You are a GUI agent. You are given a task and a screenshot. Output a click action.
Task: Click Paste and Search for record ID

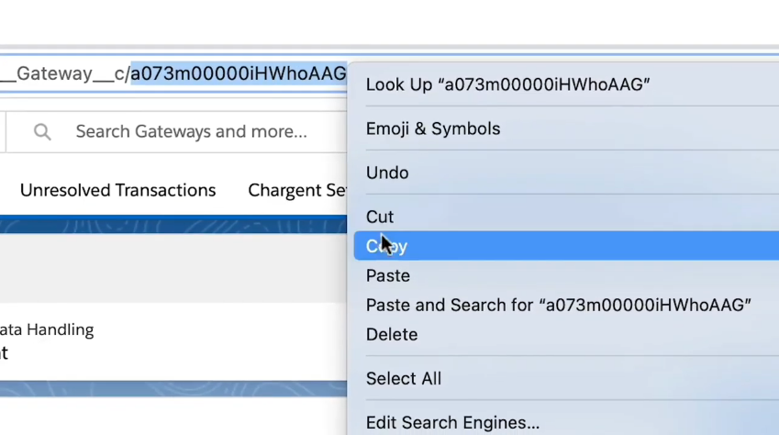(x=558, y=305)
